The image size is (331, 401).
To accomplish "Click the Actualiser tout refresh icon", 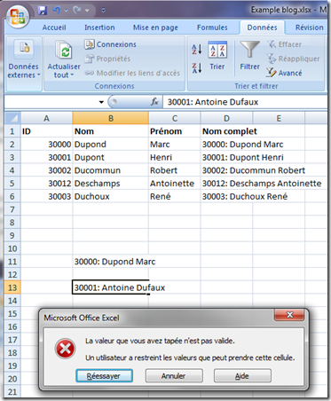I will [x=64, y=51].
